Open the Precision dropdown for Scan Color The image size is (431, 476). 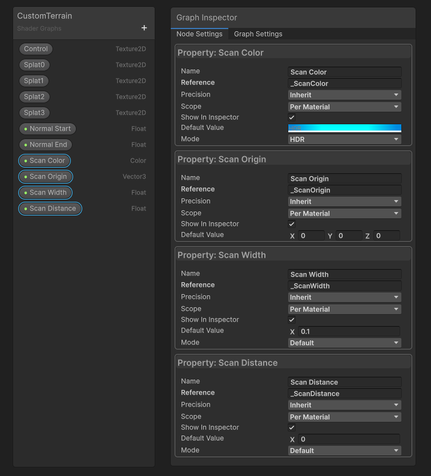click(344, 95)
